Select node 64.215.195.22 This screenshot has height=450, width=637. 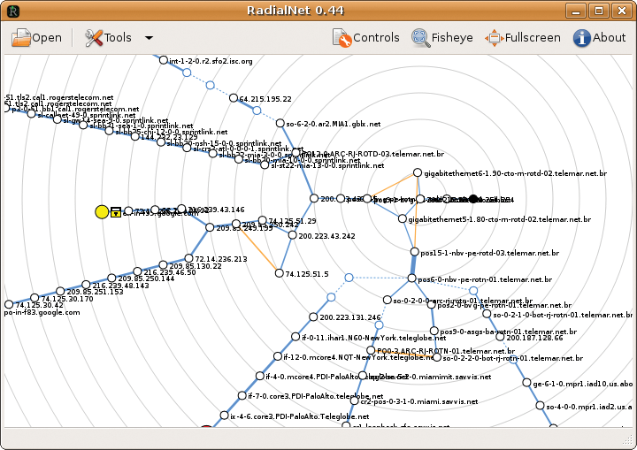point(234,98)
